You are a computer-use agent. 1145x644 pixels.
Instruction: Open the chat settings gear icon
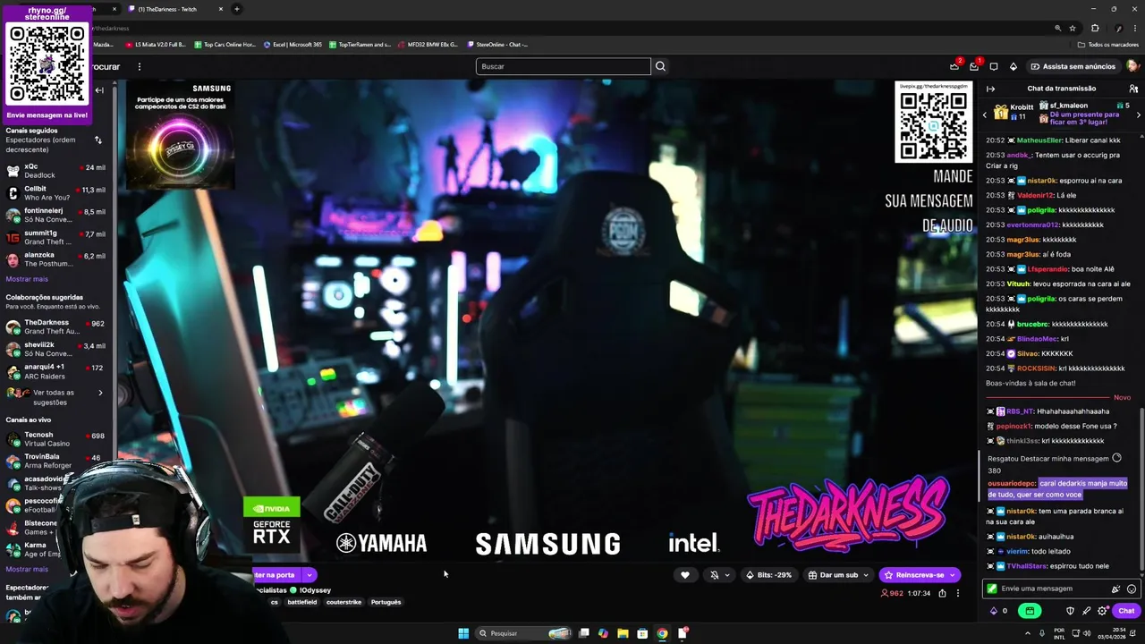1102,611
